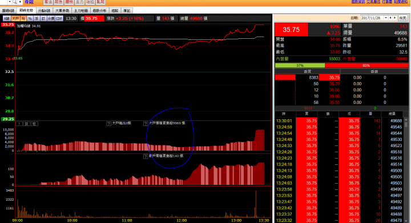Select the 13:24:28 tick row
This screenshot has height=223, width=411.
click(x=339, y=152)
